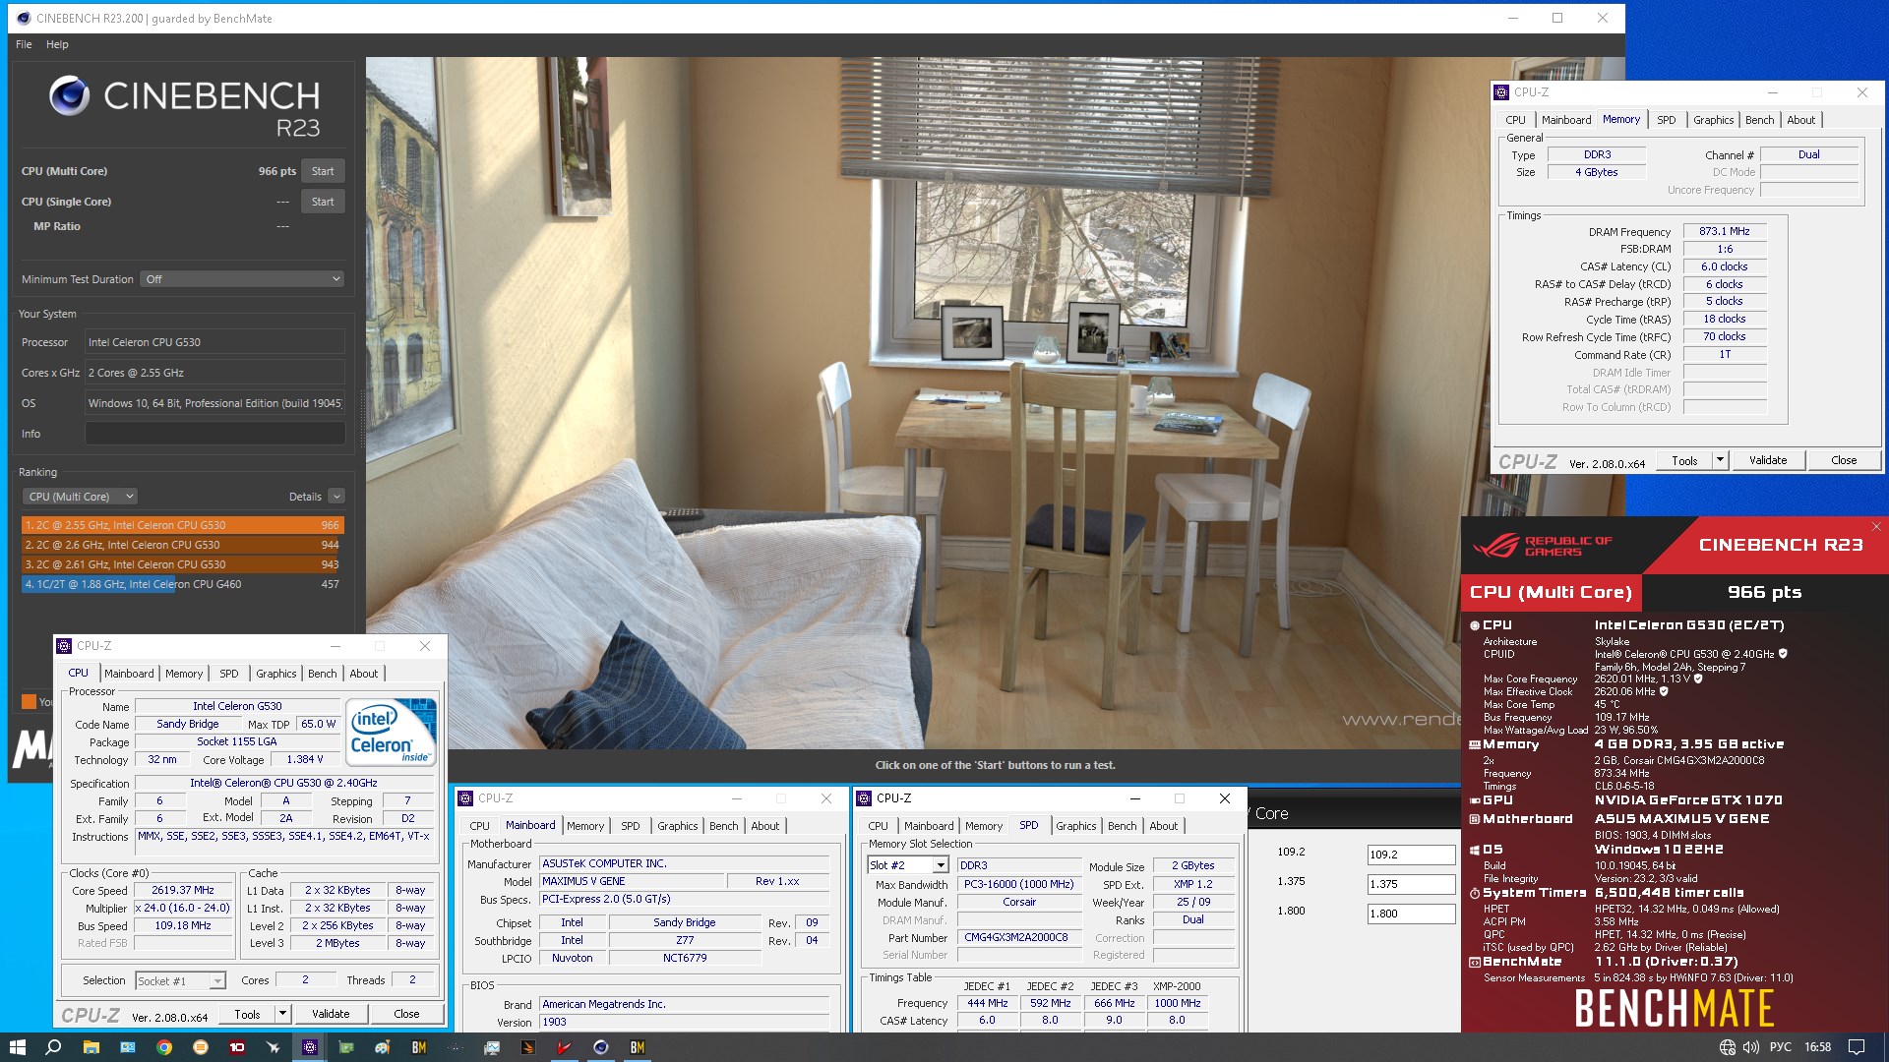Open green graphics card taskbar icon
The height and width of the screenshot is (1062, 1889).
pyautogui.click(x=346, y=1047)
